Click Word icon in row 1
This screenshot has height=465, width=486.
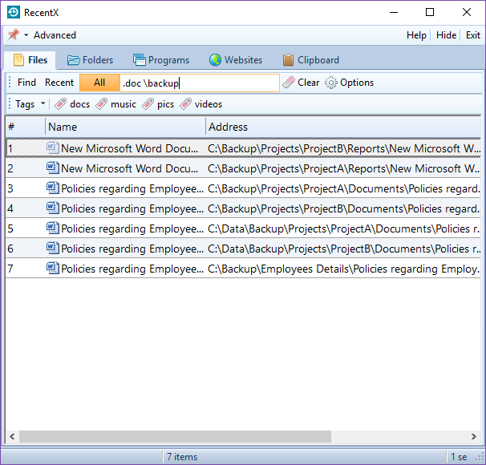click(x=52, y=148)
